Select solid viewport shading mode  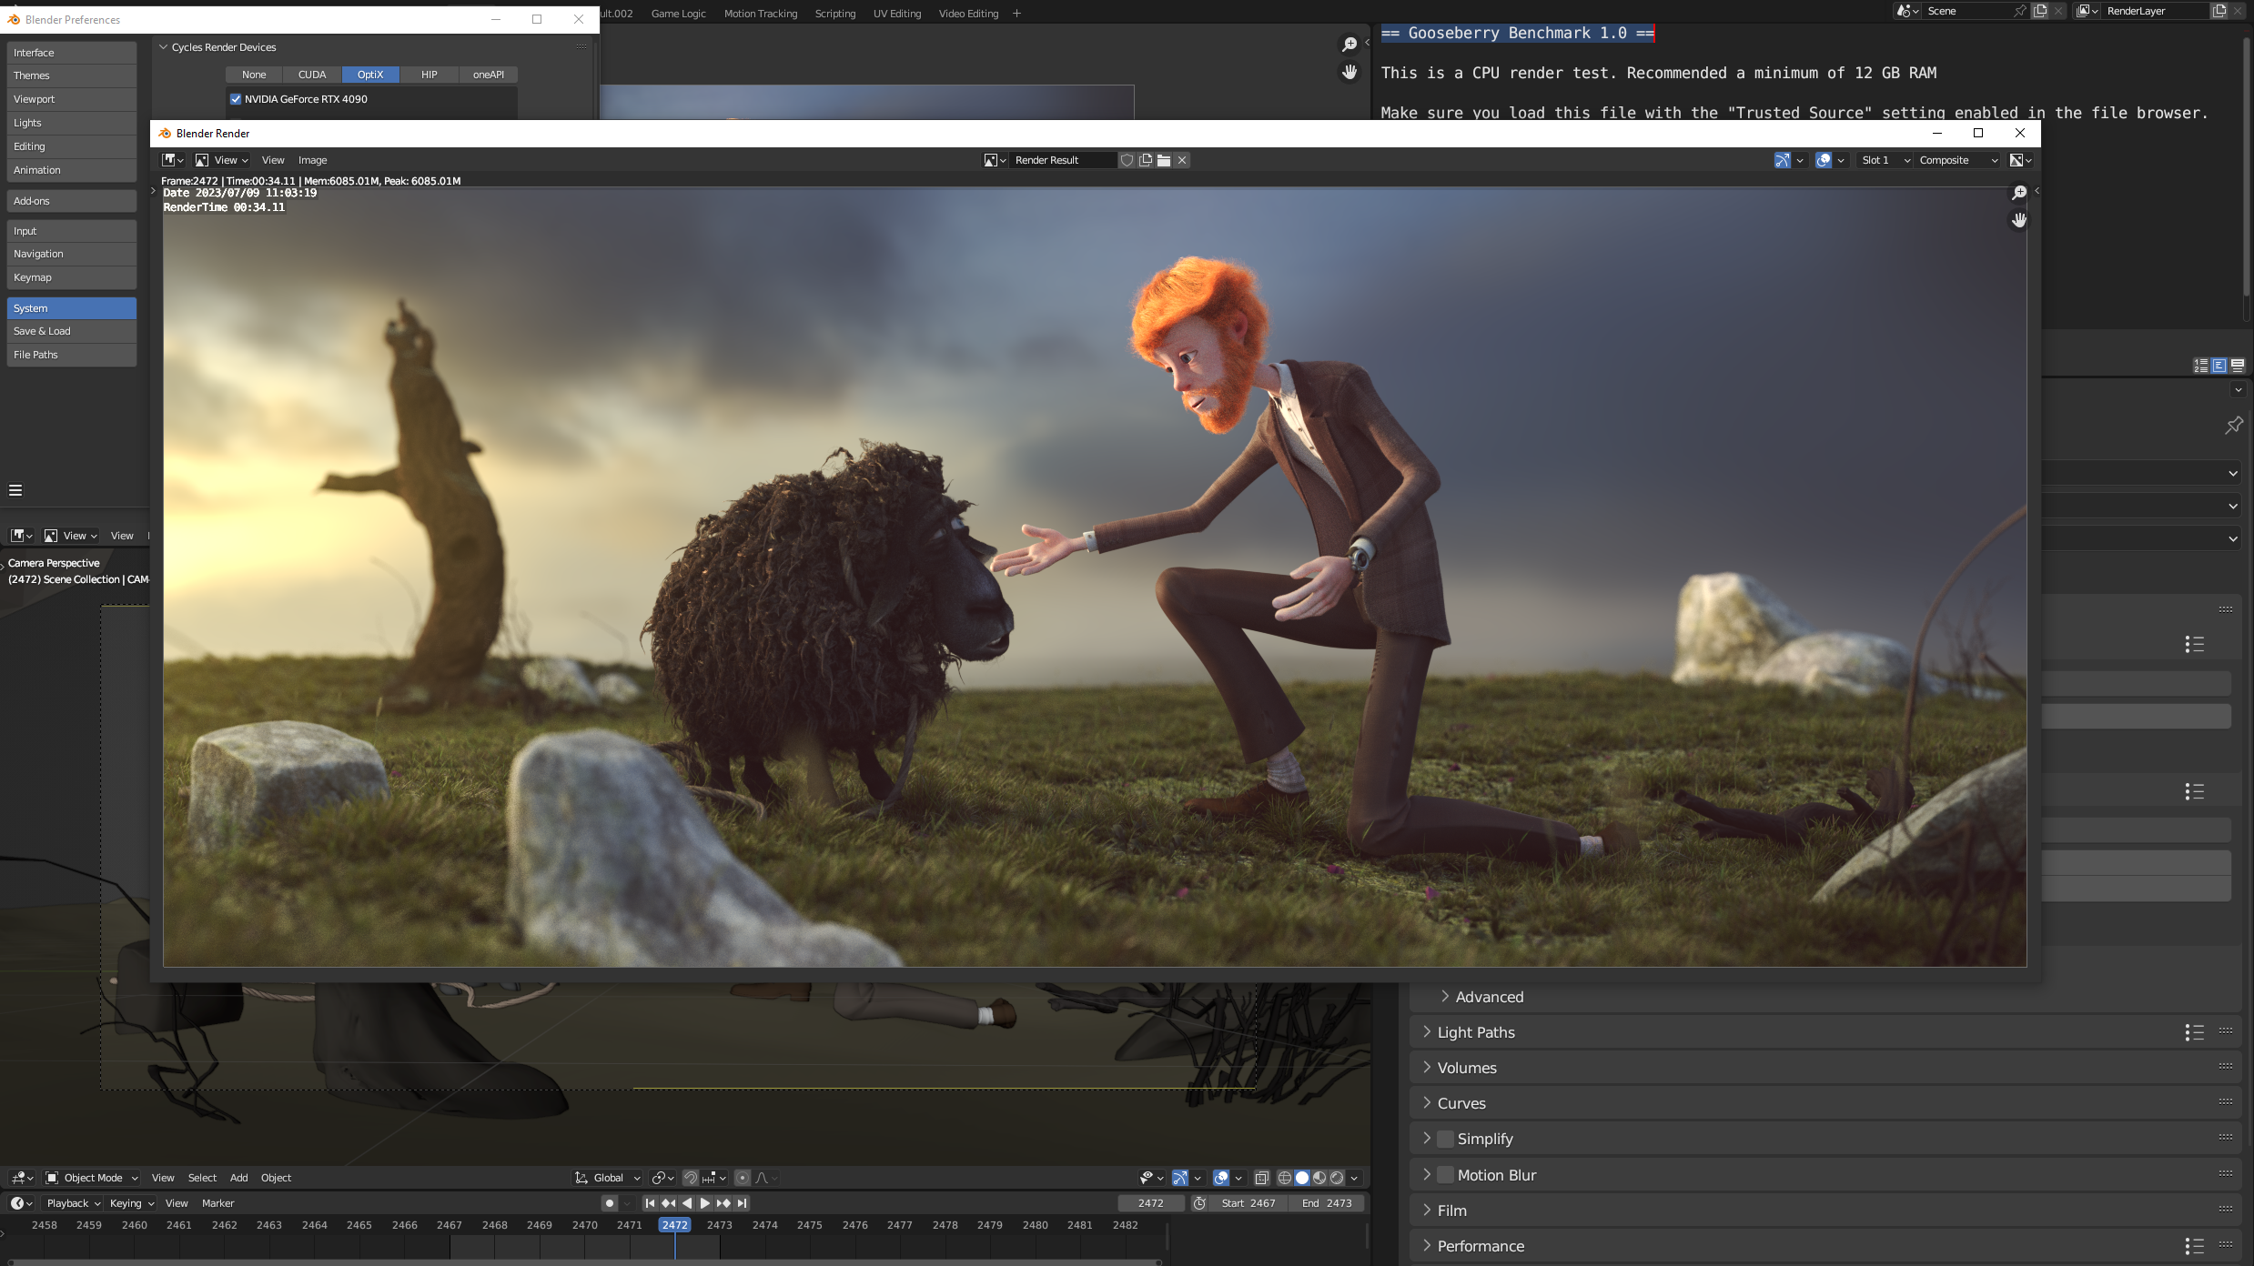(1302, 1178)
